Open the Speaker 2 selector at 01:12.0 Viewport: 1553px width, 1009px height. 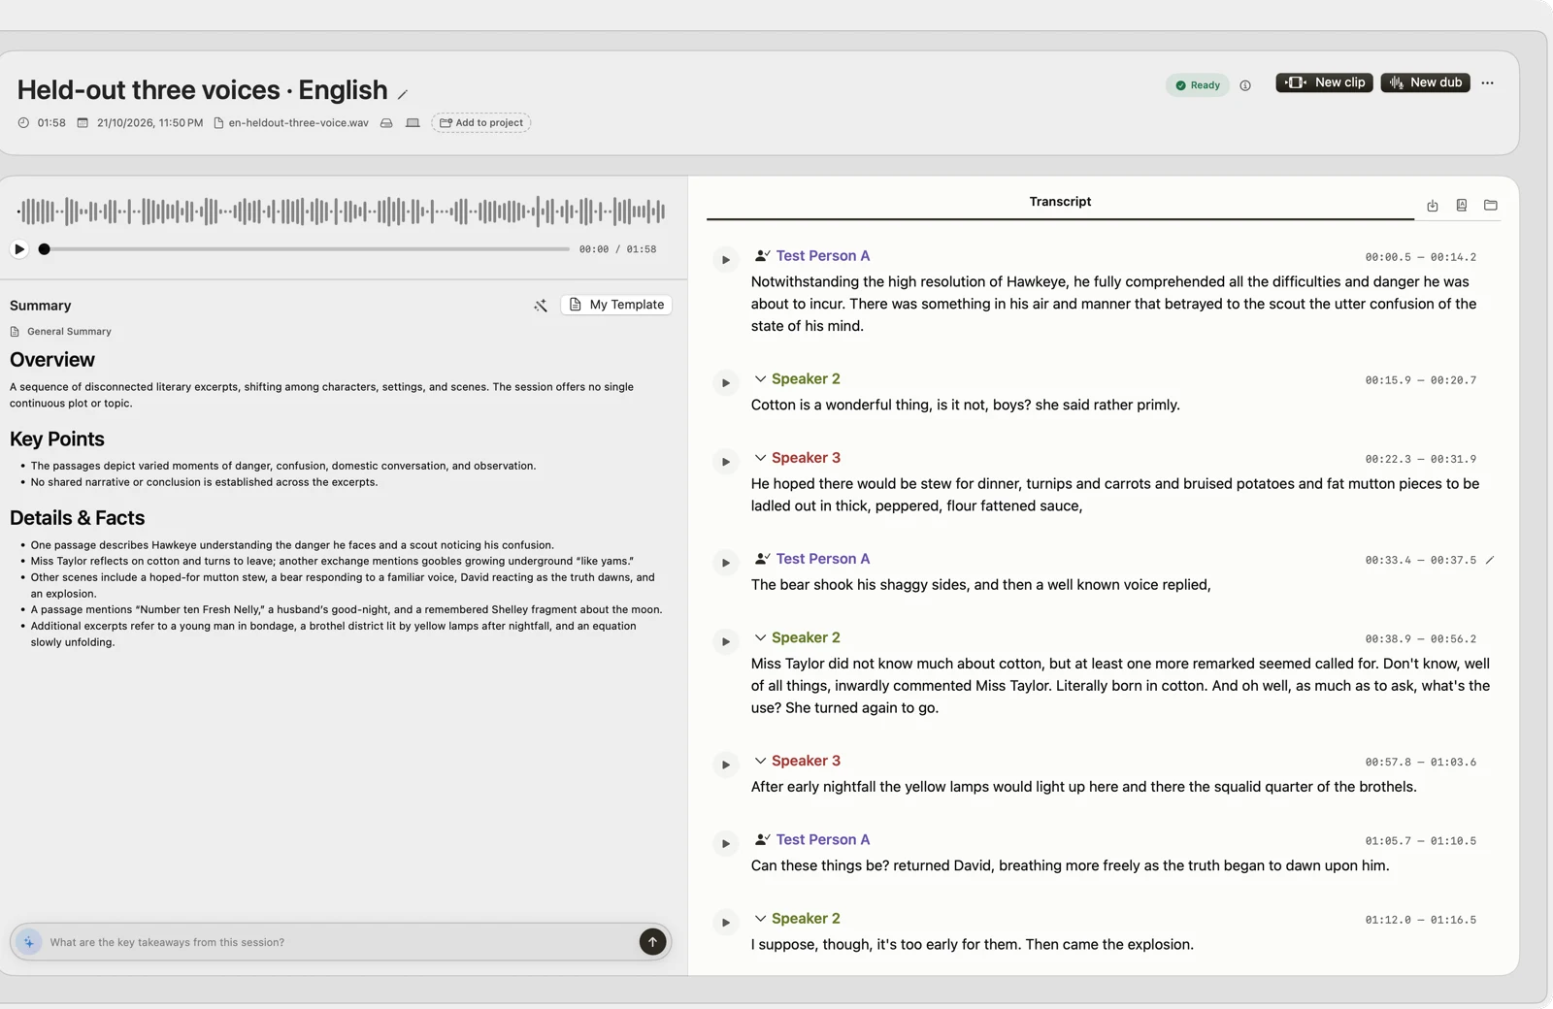point(797,918)
